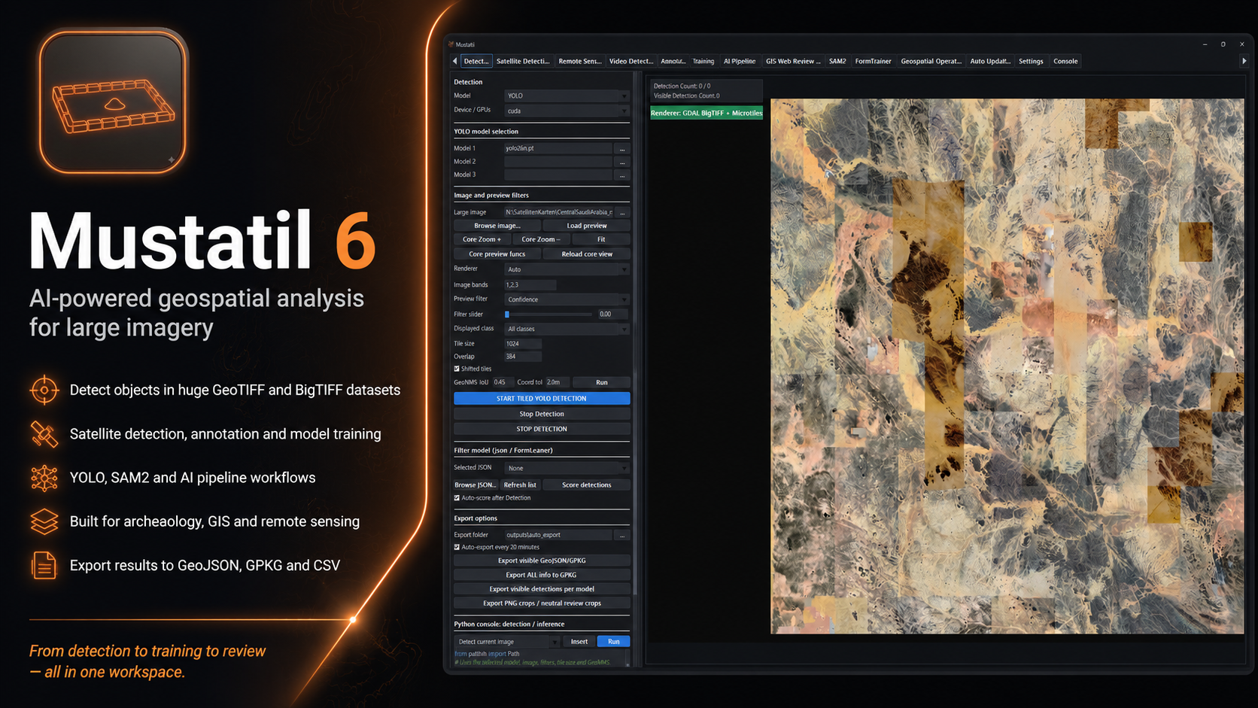
Task: Click the Core Zoom − button
Action: click(x=541, y=239)
